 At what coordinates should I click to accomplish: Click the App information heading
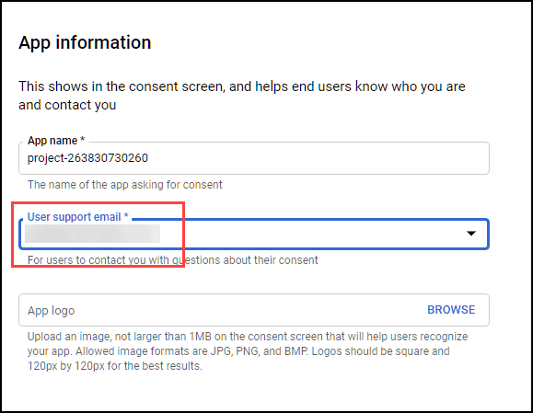[x=85, y=42]
